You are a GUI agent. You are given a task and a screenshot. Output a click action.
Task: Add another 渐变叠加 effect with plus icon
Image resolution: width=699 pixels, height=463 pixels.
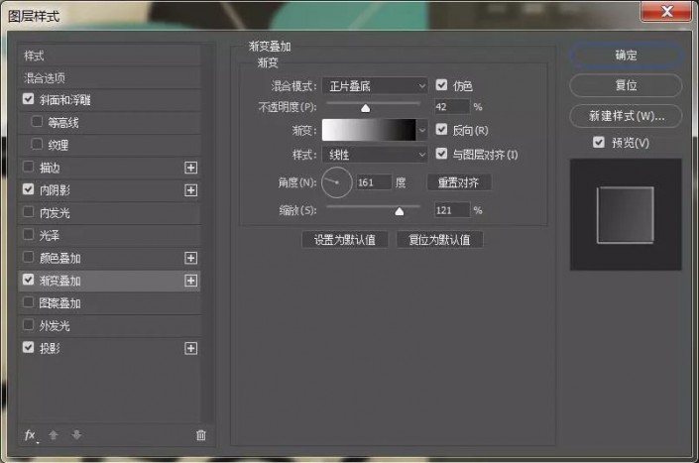click(x=190, y=281)
